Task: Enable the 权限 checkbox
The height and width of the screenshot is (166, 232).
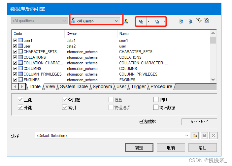Action: tap(156, 99)
